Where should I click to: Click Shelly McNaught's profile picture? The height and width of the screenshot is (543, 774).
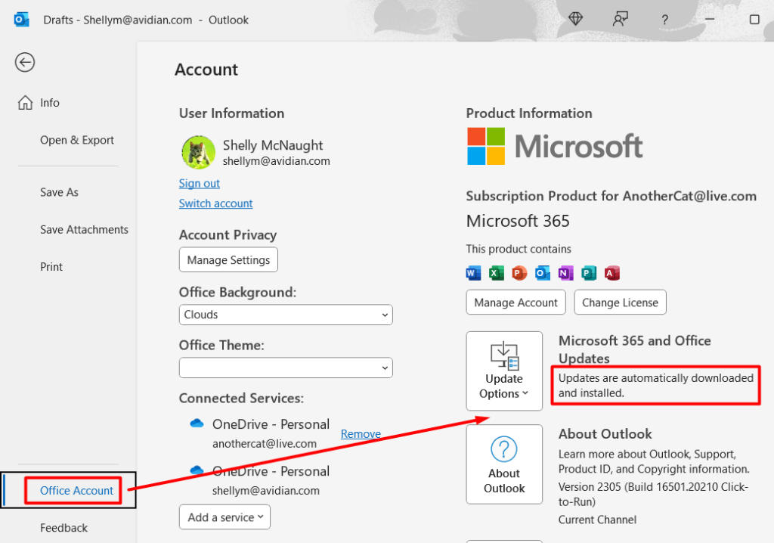[199, 152]
